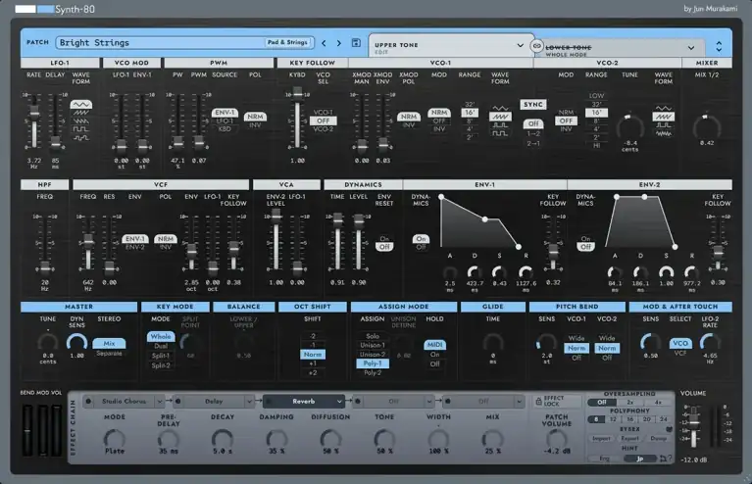The image size is (752, 484).
Task: Select square waveform for LFO-1
Action: 81,129
